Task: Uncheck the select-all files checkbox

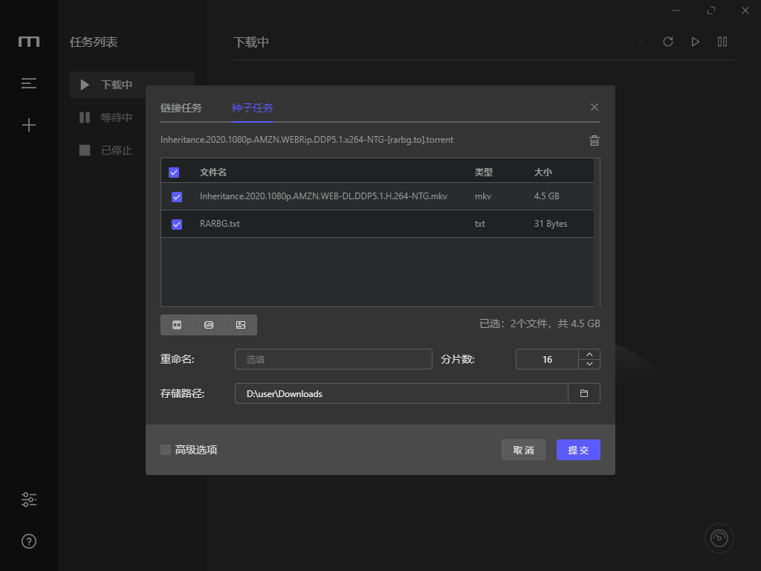Action: [174, 172]
